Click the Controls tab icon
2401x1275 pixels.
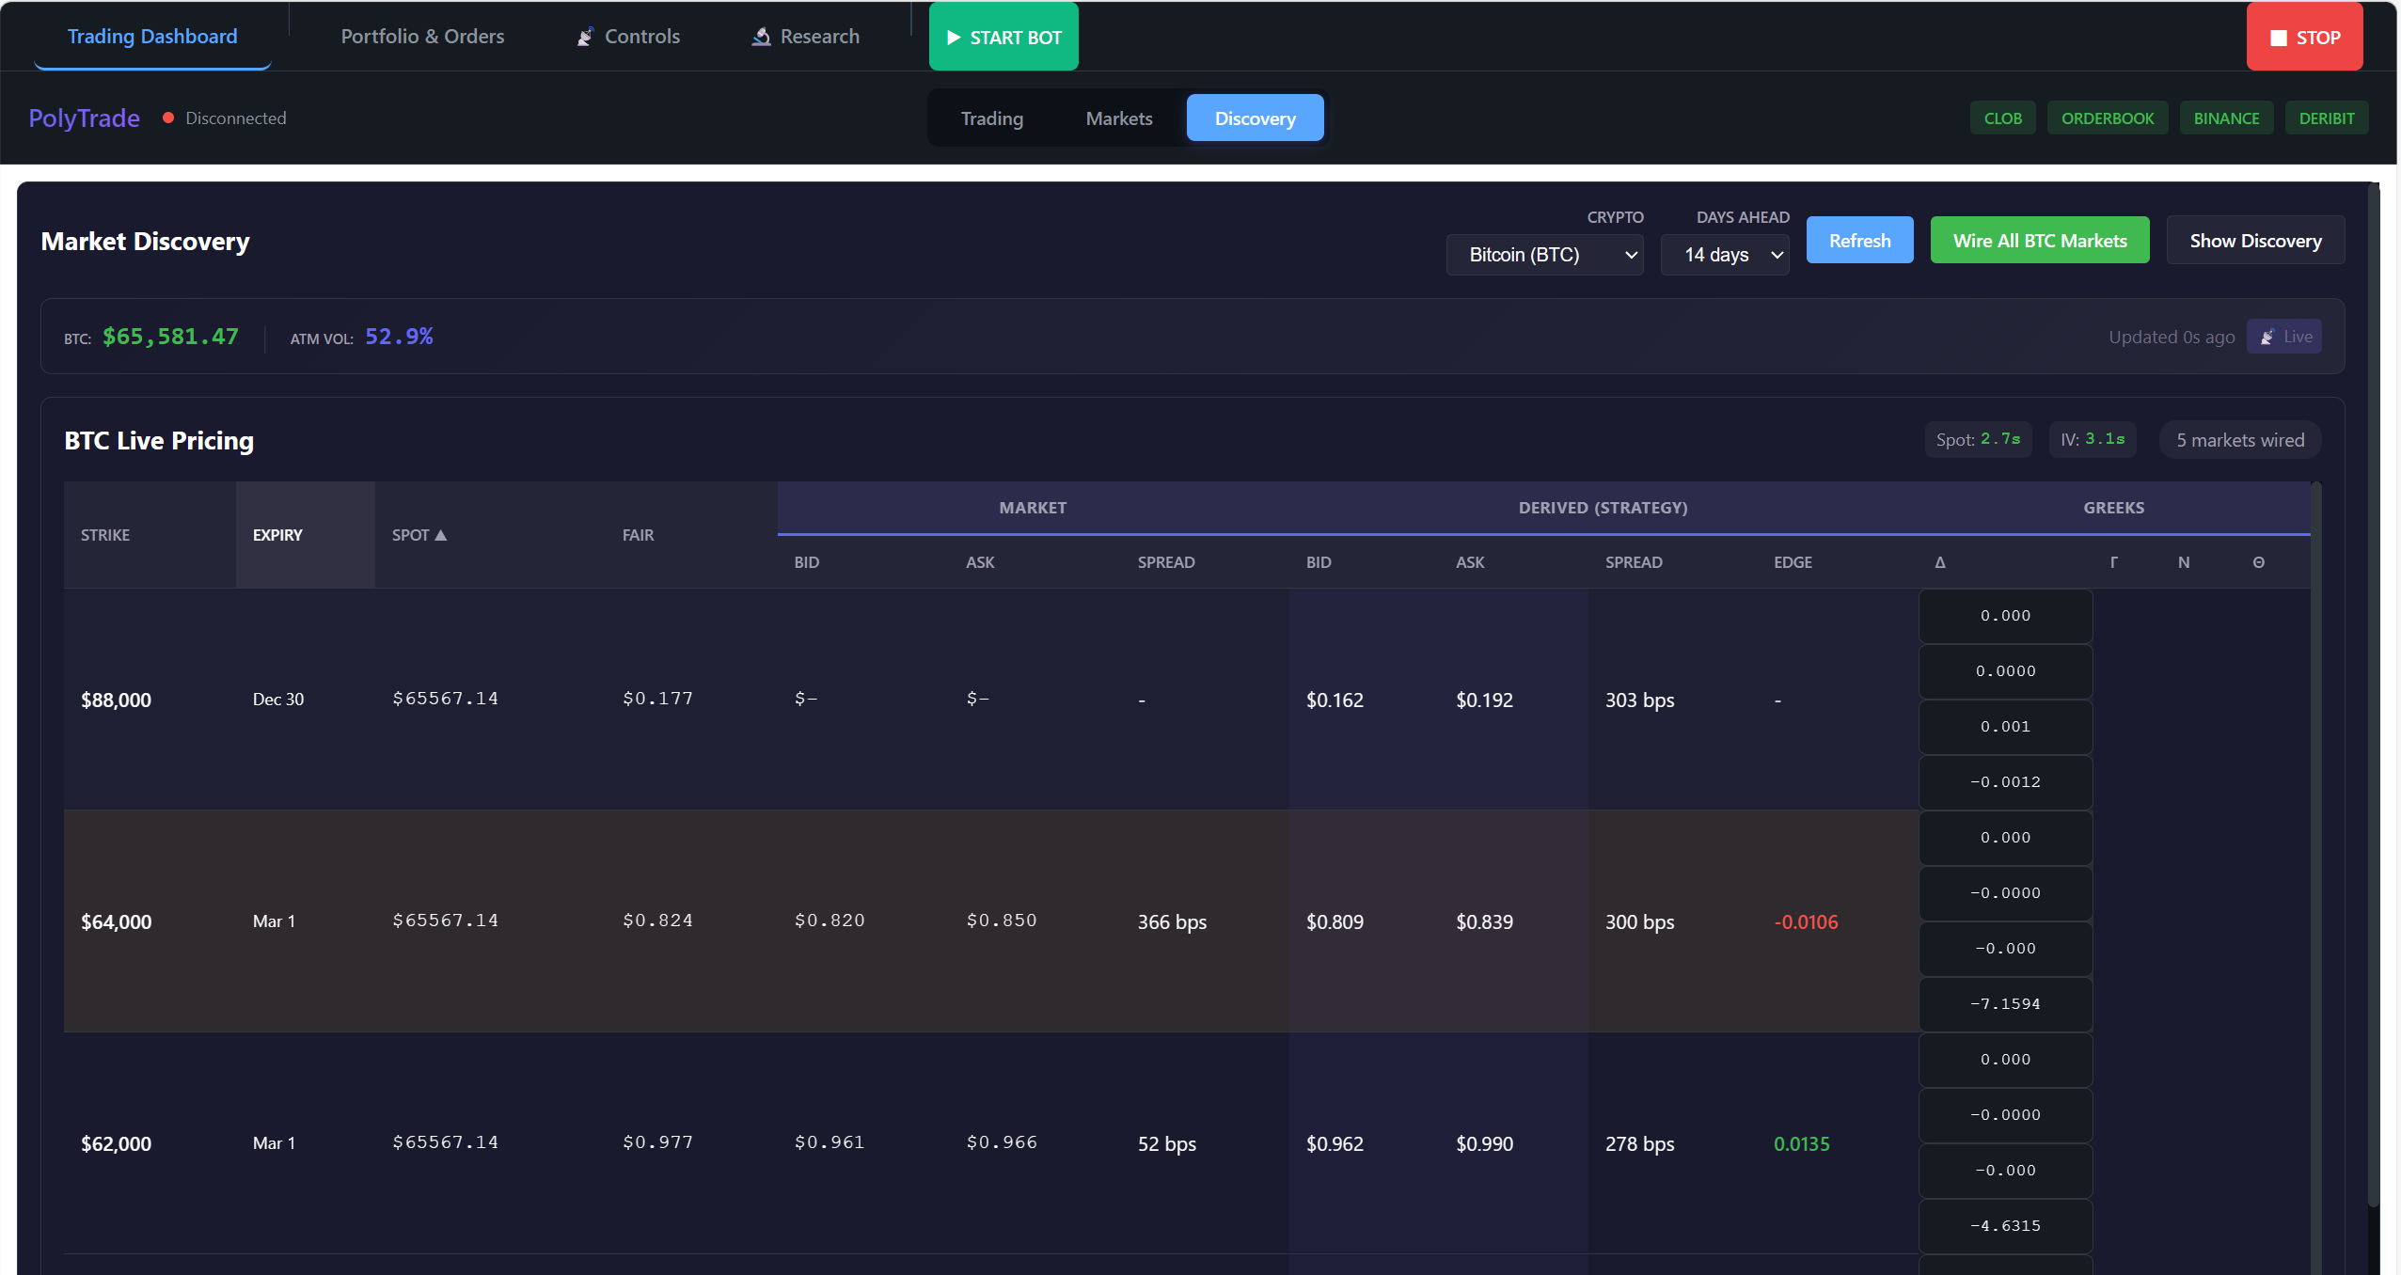pos(585,37)
